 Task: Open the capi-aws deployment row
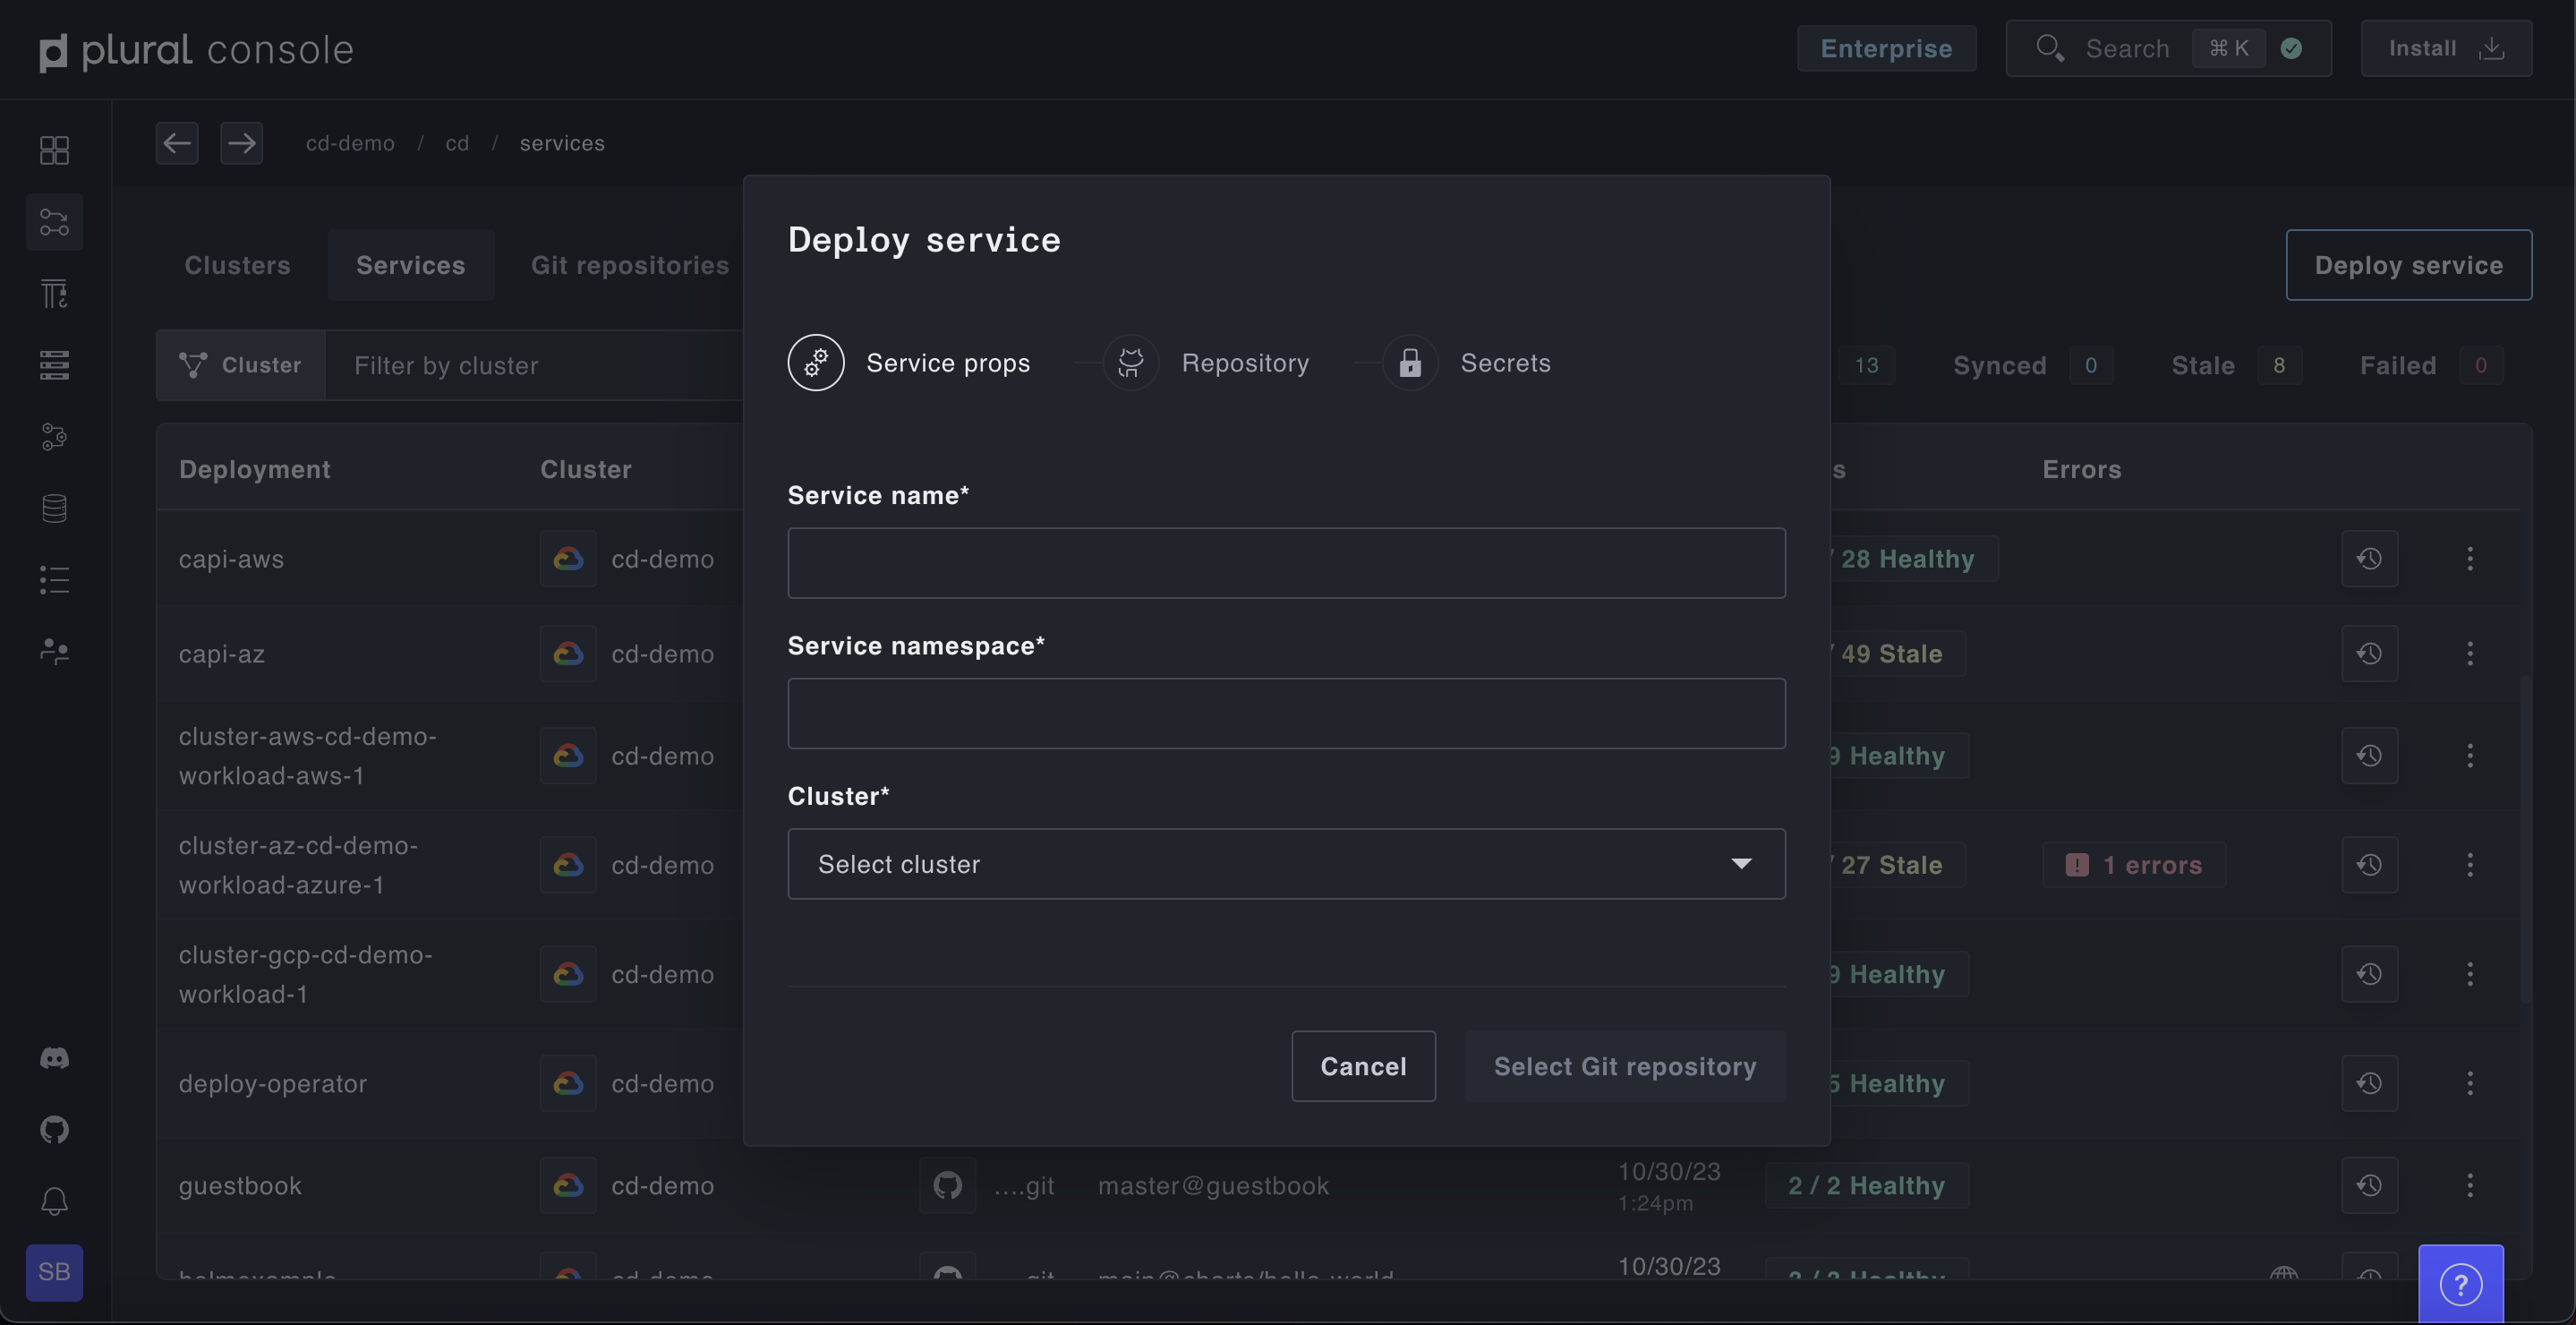231,559
